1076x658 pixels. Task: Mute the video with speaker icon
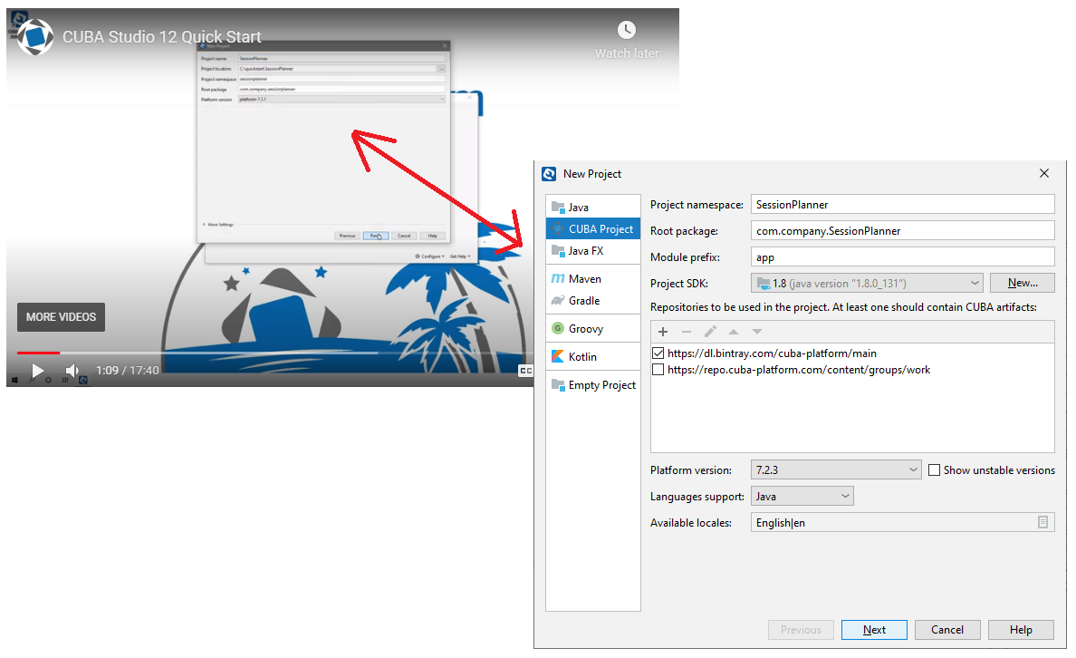pos(72,371)
